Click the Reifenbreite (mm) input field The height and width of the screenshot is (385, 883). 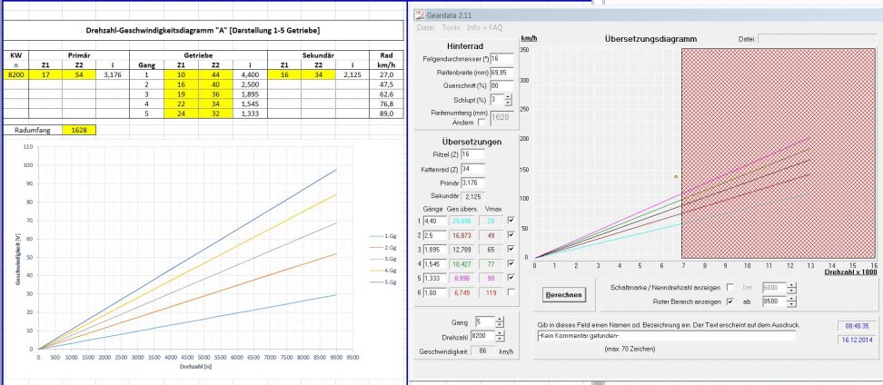tap(503, 72)
